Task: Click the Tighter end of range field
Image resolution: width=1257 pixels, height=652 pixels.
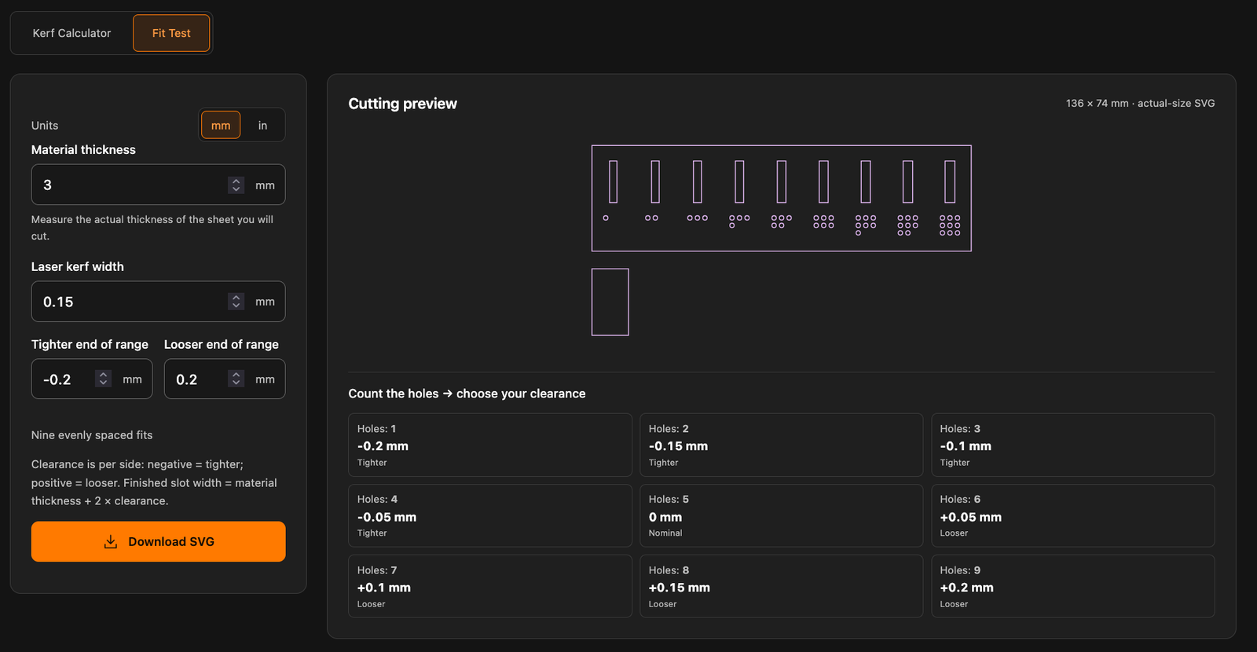Action: pyautogui.click(x=92, y=379)
